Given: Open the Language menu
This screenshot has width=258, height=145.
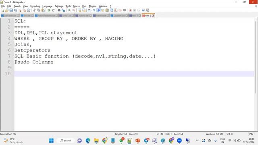Looking at the screenshot, I should point(48,6).
